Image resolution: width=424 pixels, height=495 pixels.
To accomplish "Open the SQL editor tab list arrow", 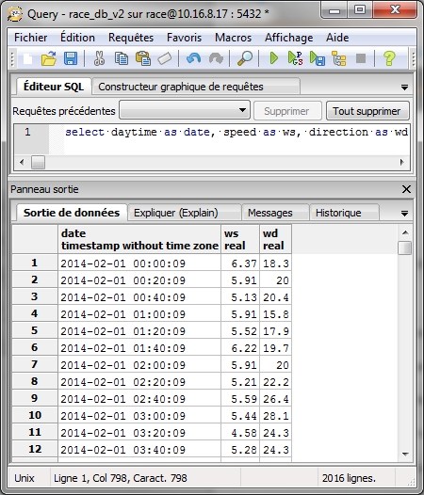I will click(404, 88).
